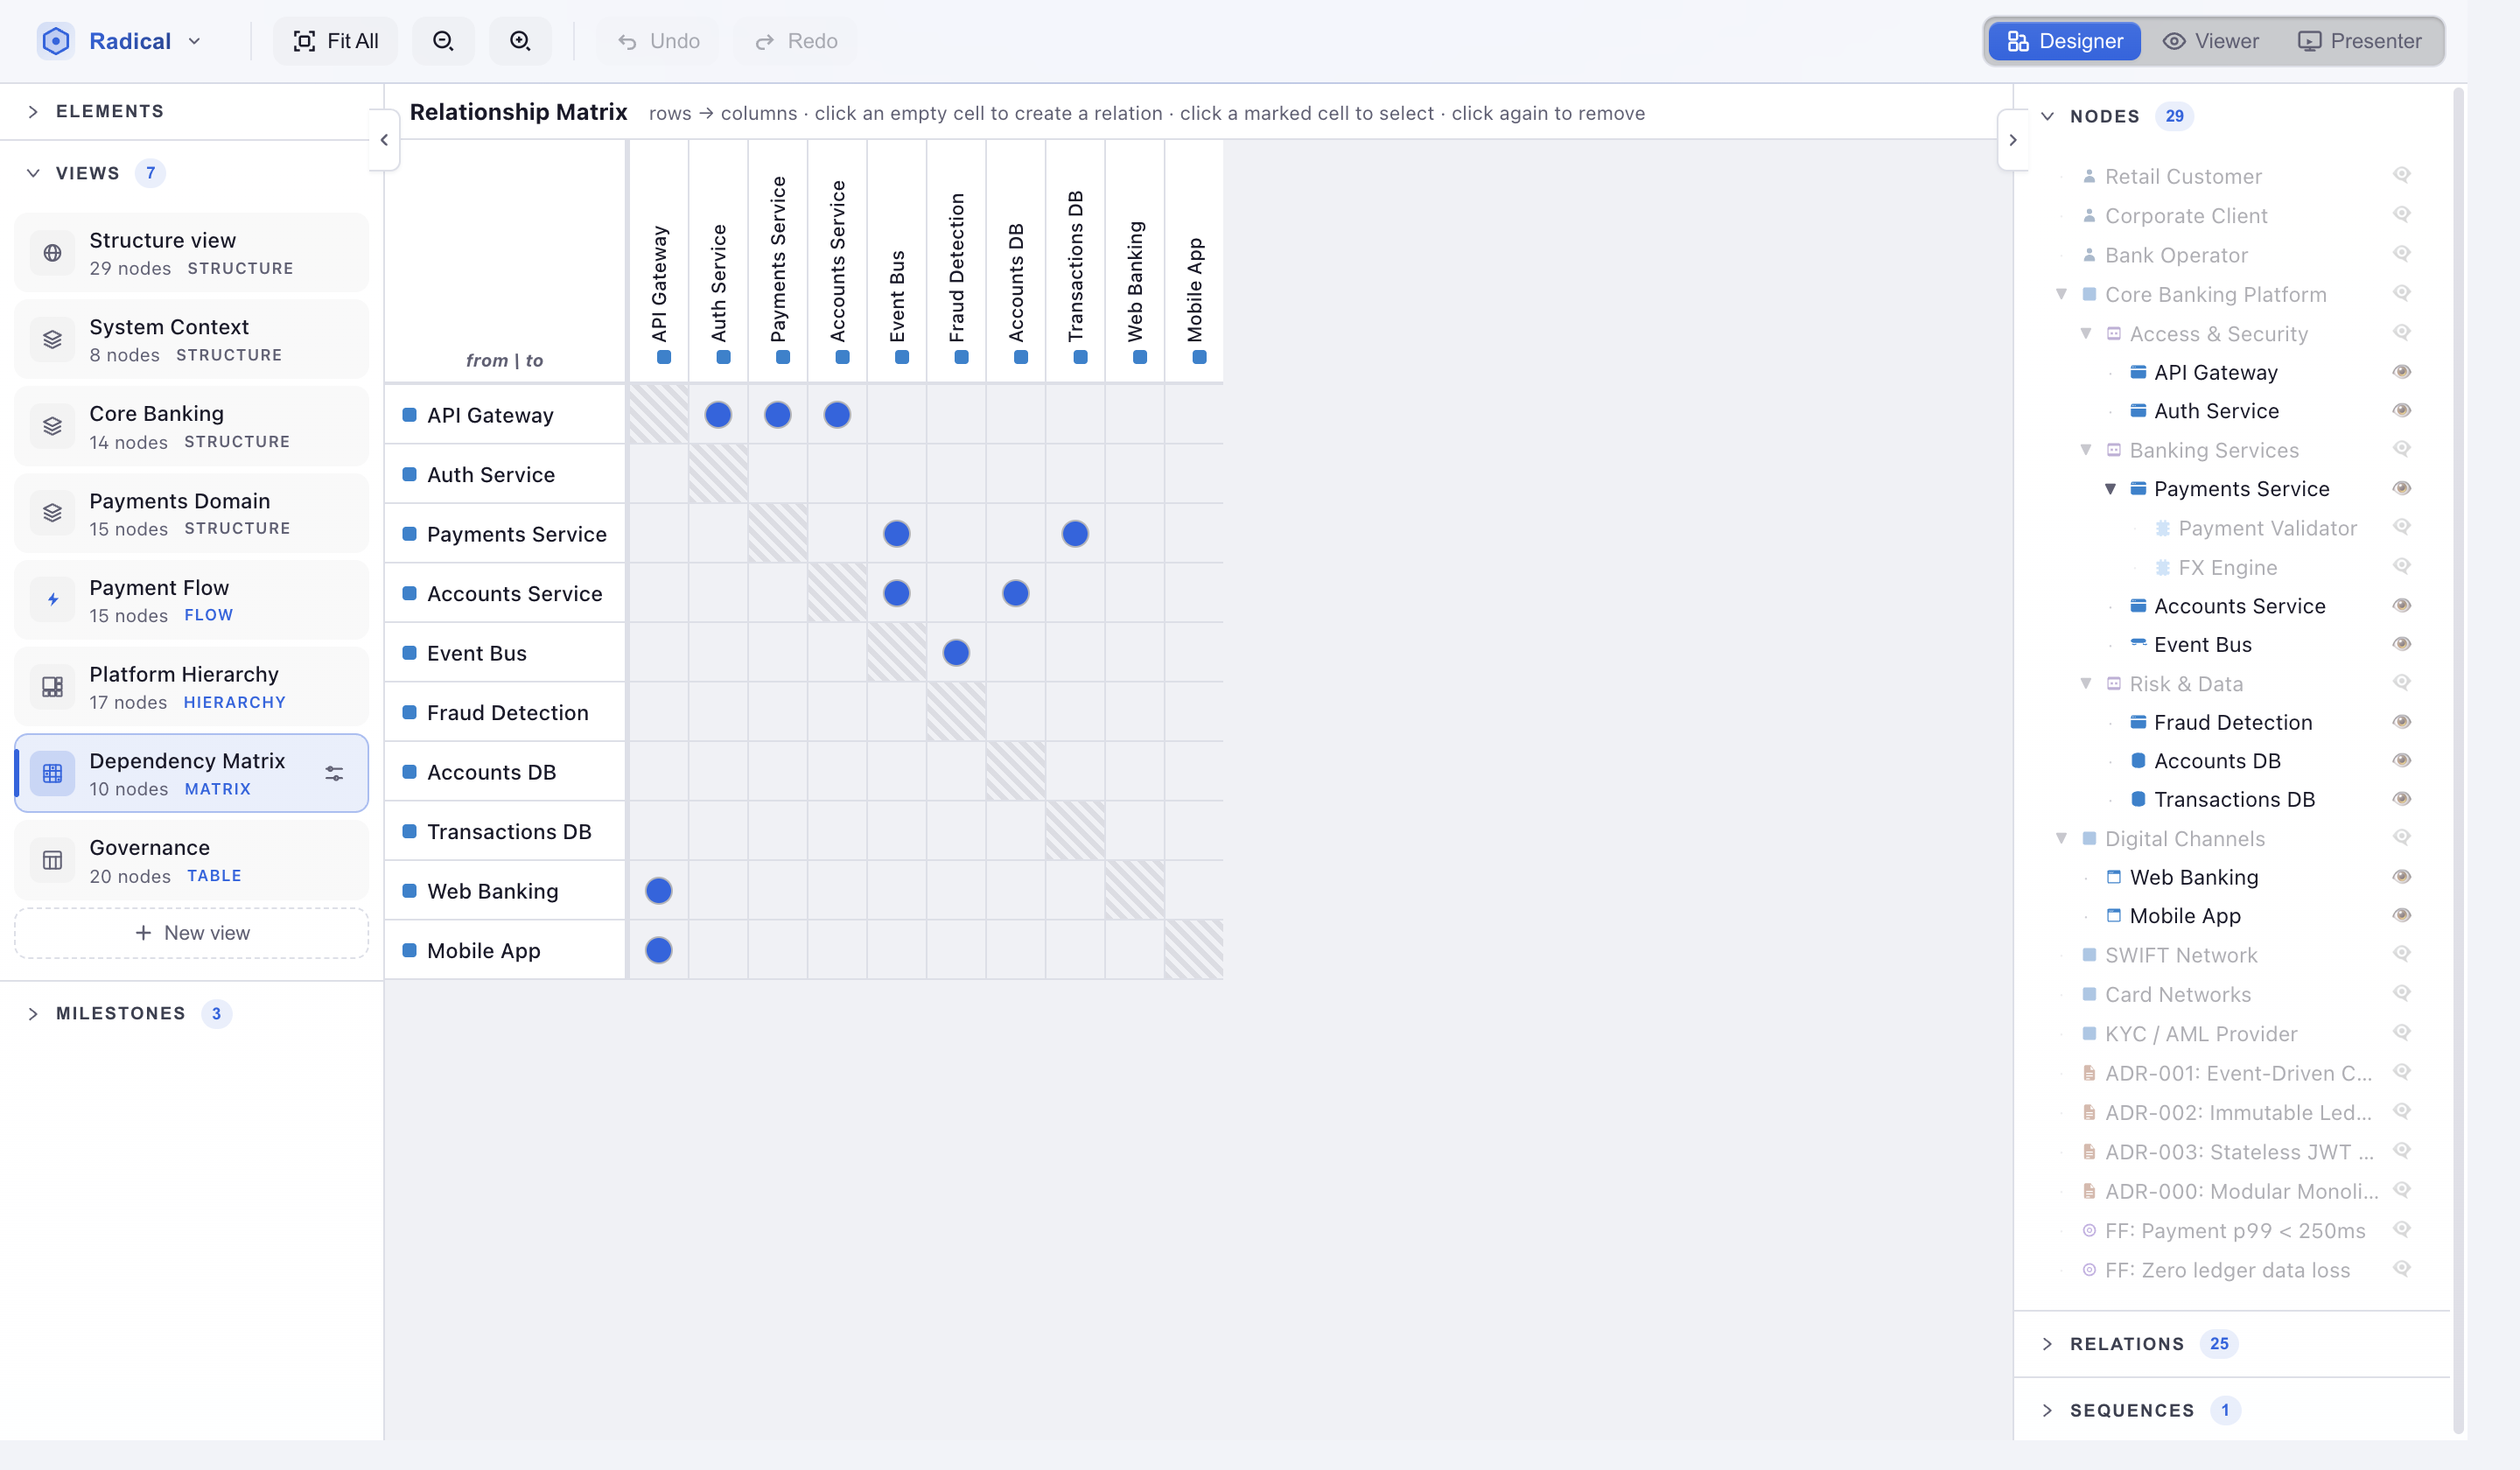
Task: Select Payments Service to Transactions DB relation dot
Action: click(x=1075, y=534)
